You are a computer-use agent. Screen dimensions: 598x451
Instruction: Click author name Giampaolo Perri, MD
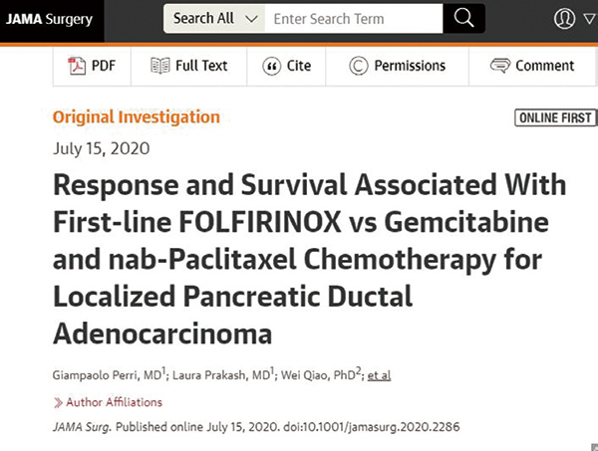[108, 375]
